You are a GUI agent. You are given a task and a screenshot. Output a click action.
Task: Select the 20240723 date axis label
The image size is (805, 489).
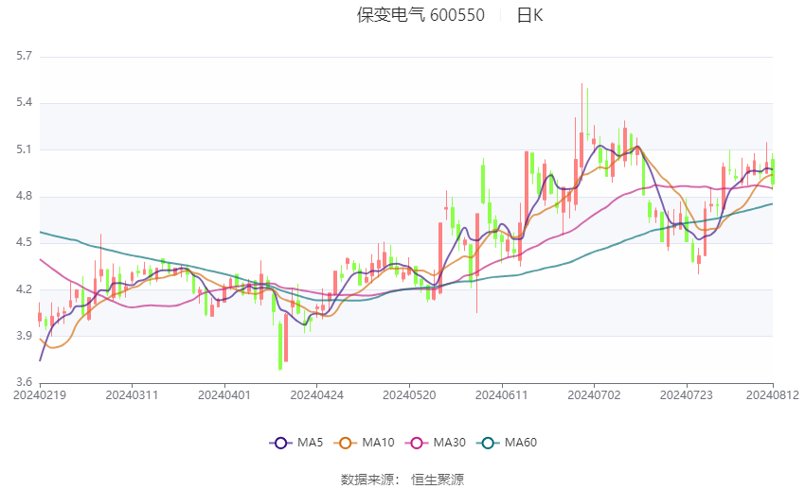687,395
